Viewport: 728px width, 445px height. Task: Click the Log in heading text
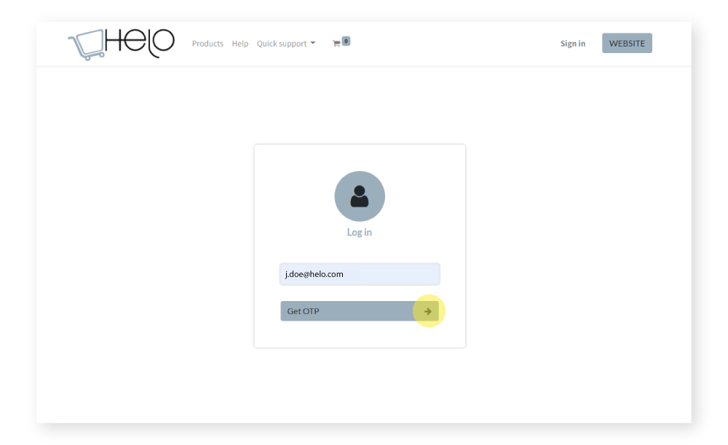point(360,233)
